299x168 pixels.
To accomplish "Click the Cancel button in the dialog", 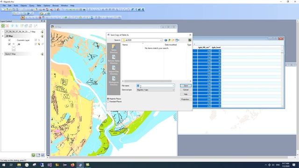I will tap(185, 90).
